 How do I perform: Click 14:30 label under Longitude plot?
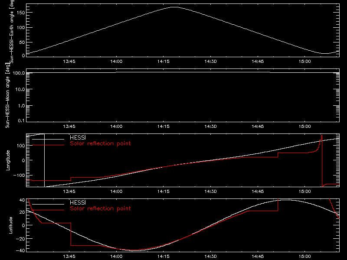pyautogui.click(x=210, y=192)
